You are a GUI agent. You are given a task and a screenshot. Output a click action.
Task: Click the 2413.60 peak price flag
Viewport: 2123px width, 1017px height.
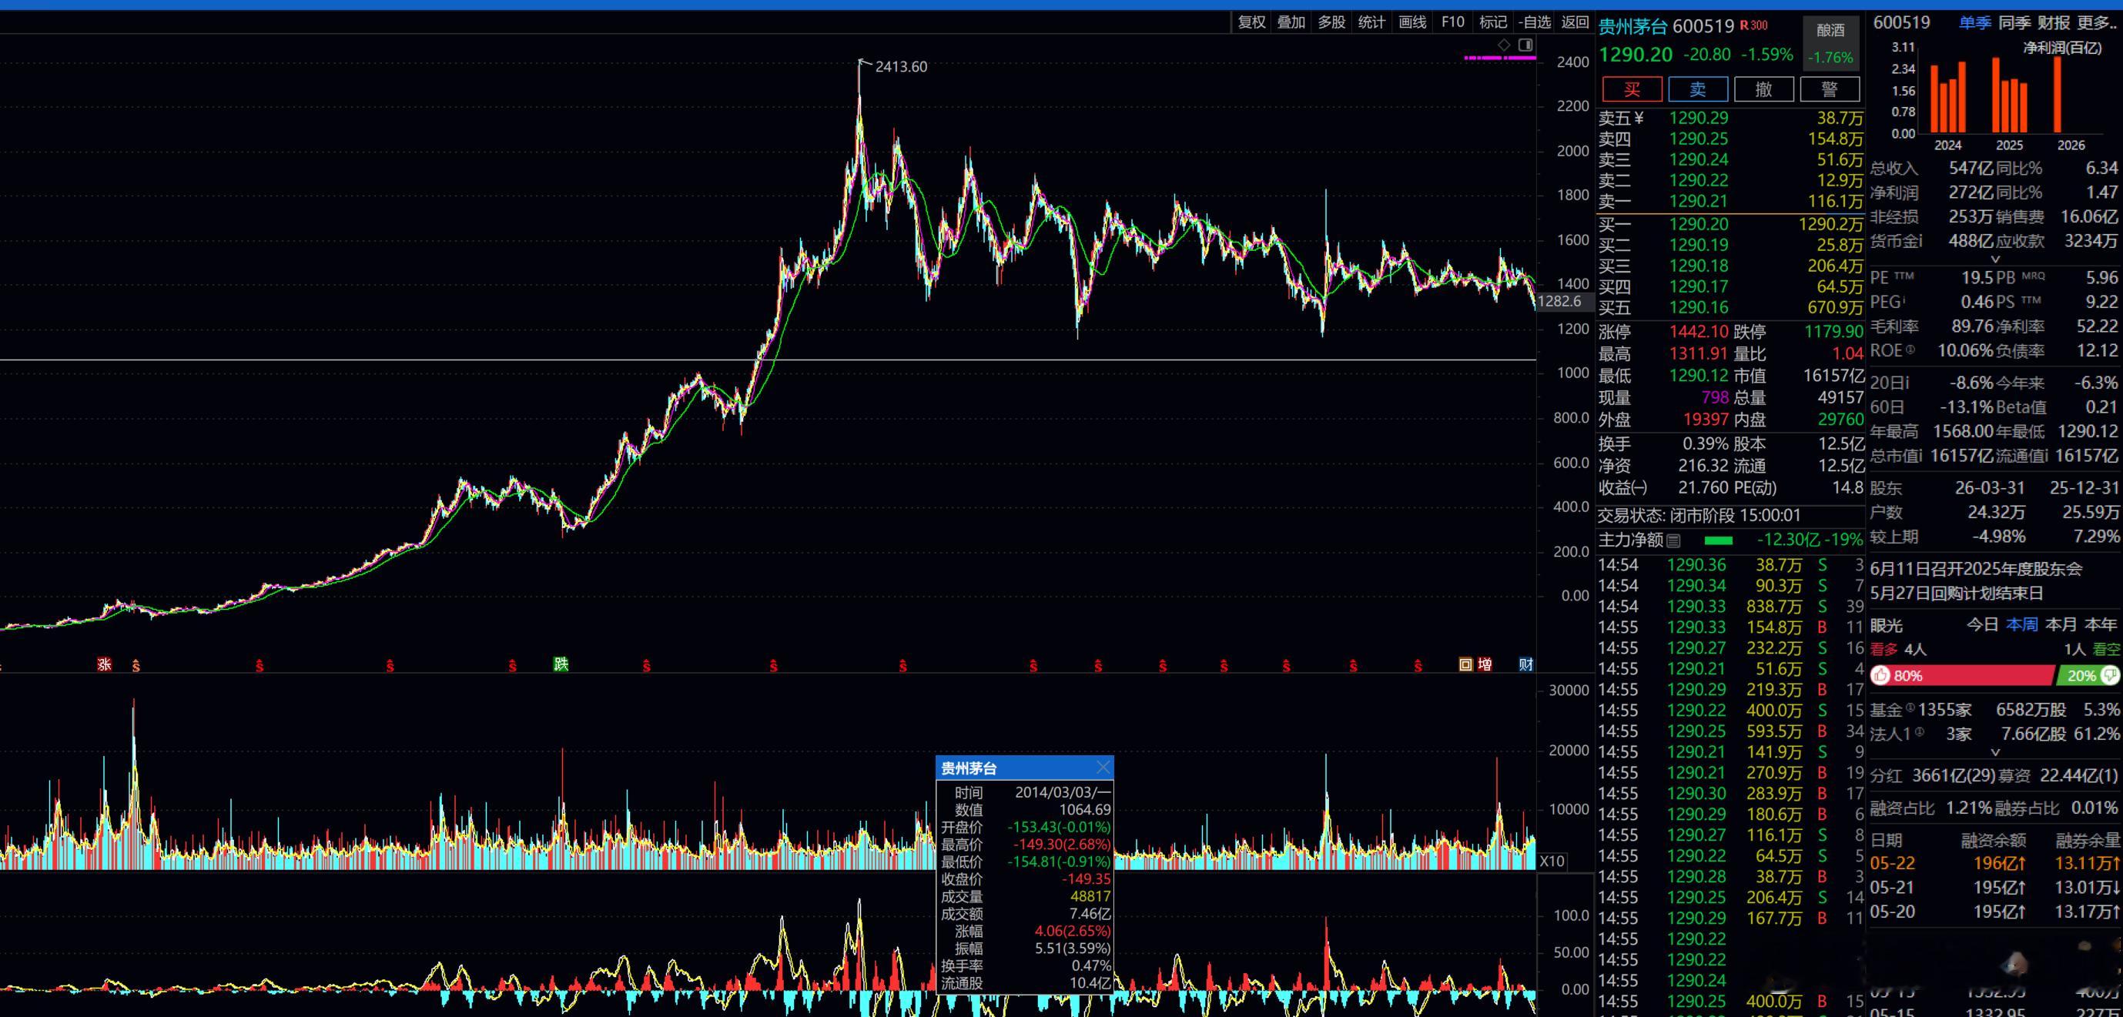click(x=900, y=67)
